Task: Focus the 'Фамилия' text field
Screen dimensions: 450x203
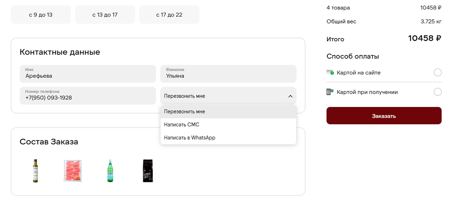Action: pyautogui.click(x=228, y=74)
